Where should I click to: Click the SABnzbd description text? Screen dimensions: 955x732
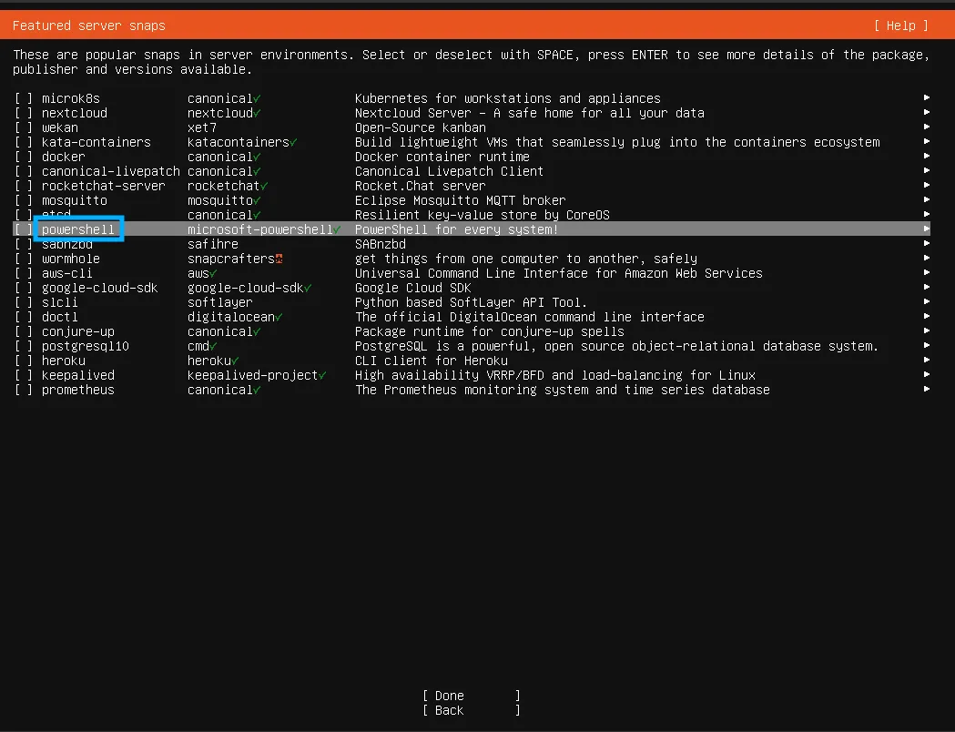(x=381, y=244)
